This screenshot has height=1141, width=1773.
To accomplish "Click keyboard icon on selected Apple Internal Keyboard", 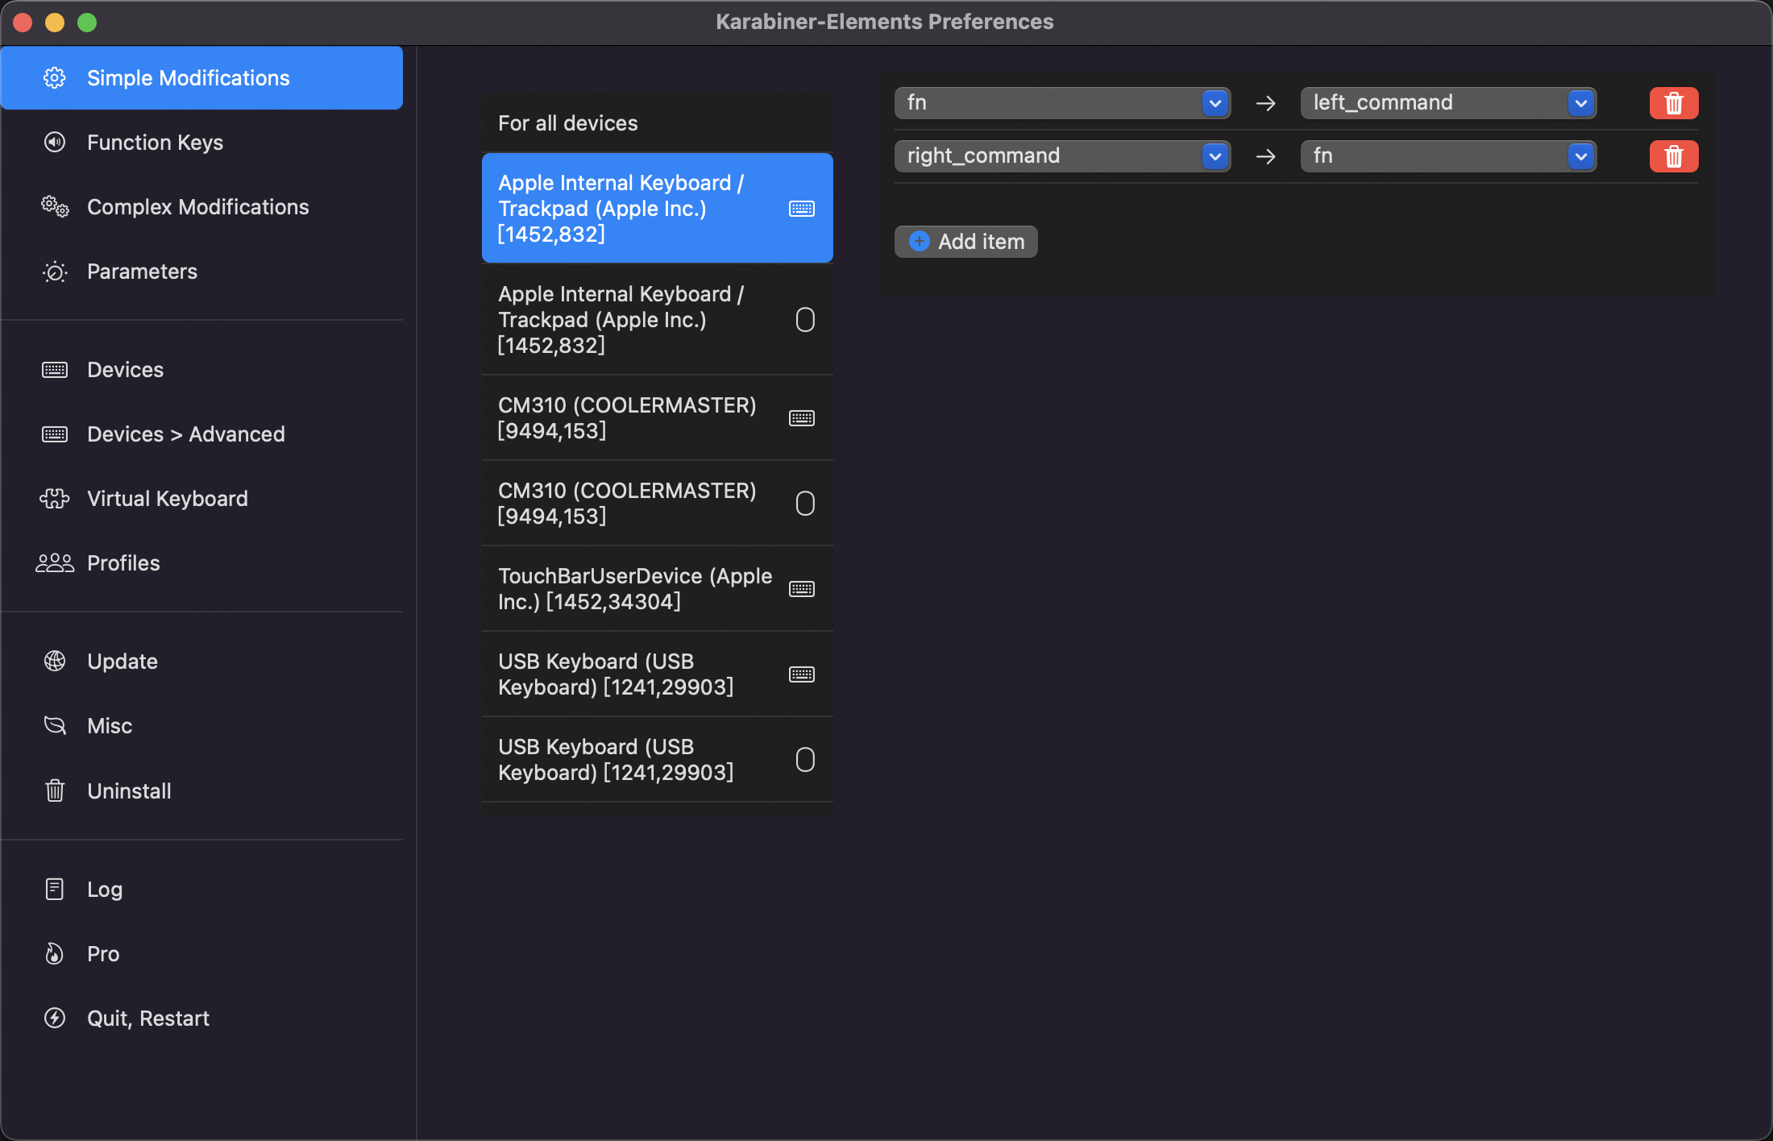I will [802, 209].
